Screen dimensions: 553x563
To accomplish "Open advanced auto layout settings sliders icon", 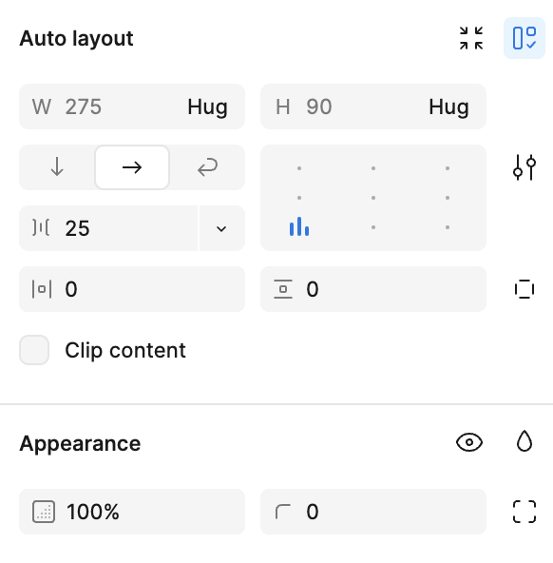I will click(x=524, y=167).
